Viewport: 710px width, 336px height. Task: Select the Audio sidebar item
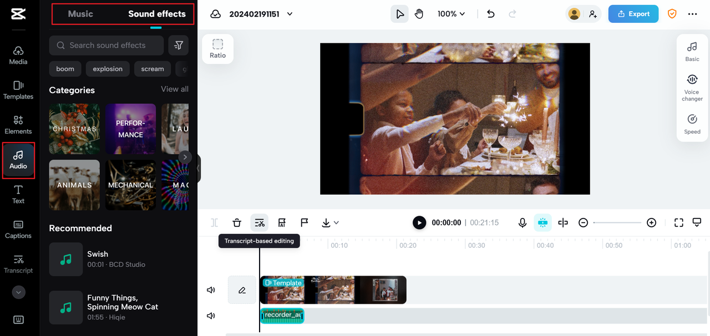point(18,160)
